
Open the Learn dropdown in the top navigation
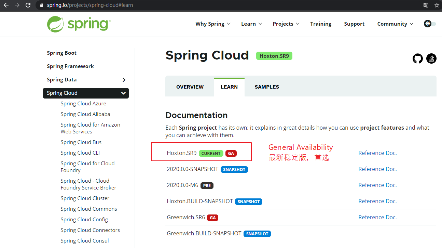(x=251, y=24)
